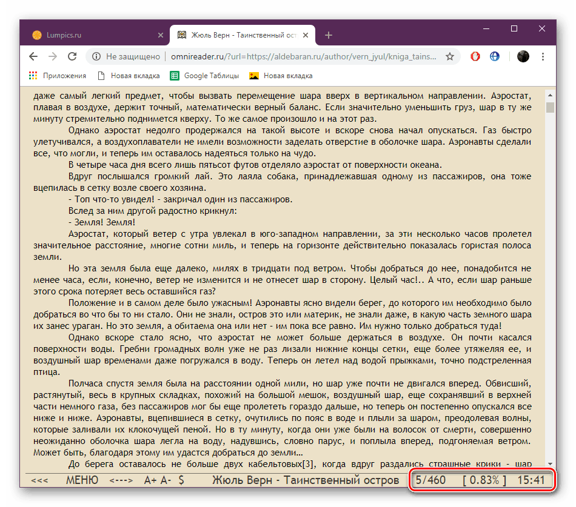
Task: Open the first Новая вкладка bookmark
Action: tap(129, 76)
